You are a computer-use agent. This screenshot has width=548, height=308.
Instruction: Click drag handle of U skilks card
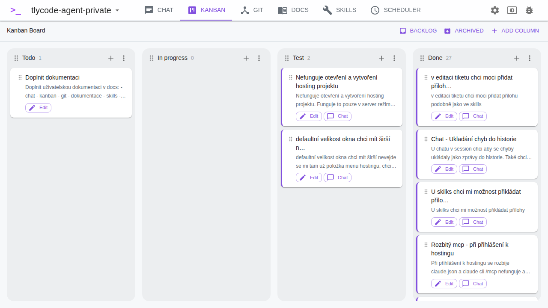(x=426, y=192)
